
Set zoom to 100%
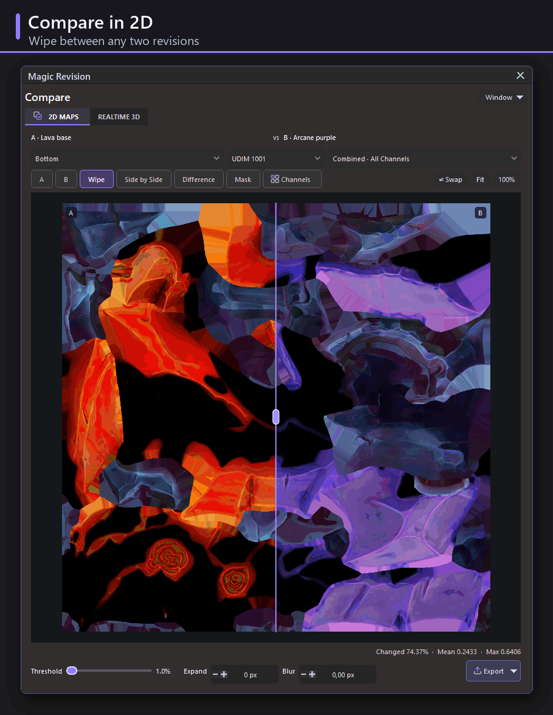pyautogui.click(x=507, y=180)
